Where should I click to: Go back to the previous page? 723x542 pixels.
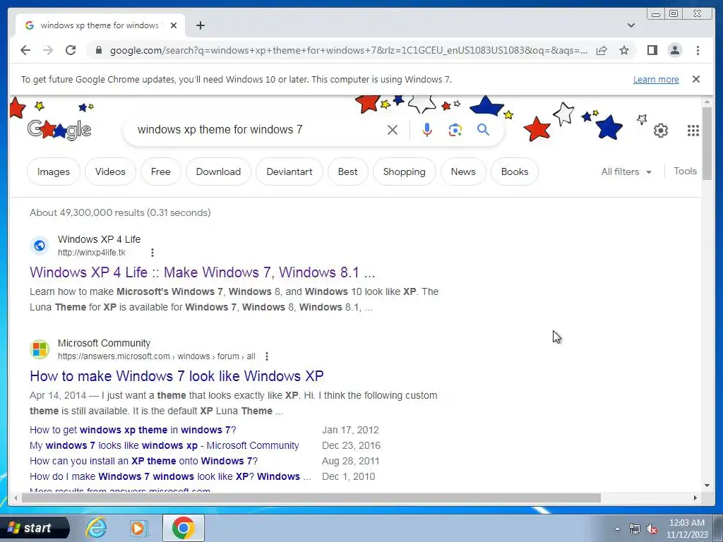[x=25, y=50]
